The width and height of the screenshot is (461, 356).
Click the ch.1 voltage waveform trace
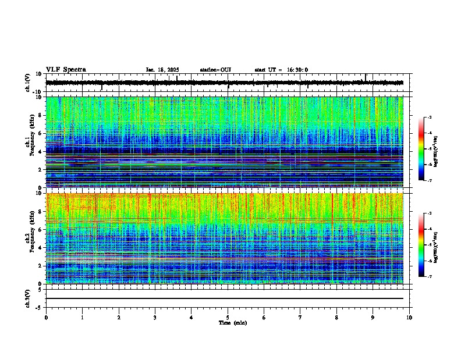point(225,83)
